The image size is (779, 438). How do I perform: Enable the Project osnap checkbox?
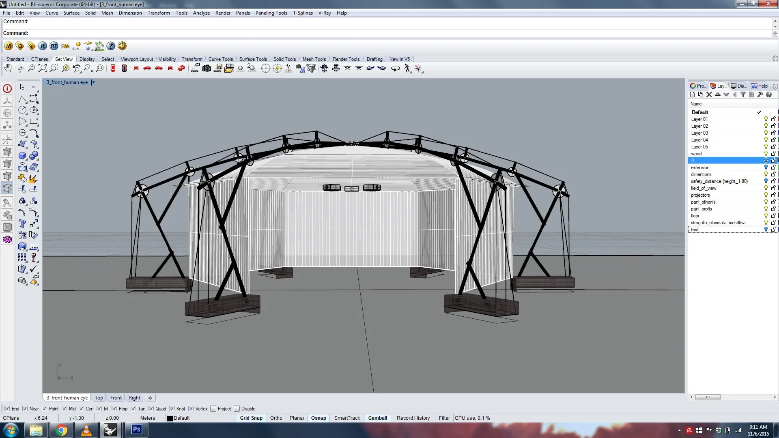click(x=213, y=409)
